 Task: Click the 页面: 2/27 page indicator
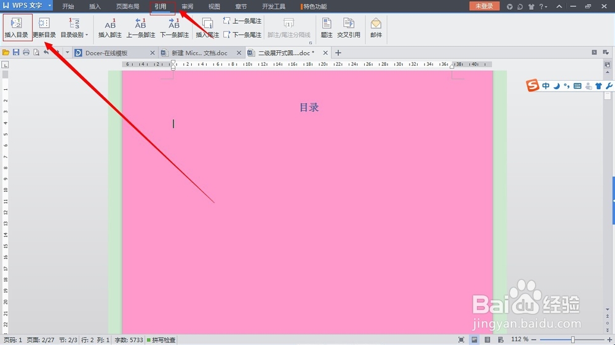(41, 339)
